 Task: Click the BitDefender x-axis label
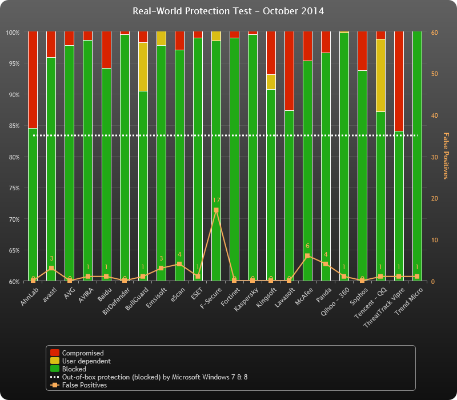click(116, 302)
